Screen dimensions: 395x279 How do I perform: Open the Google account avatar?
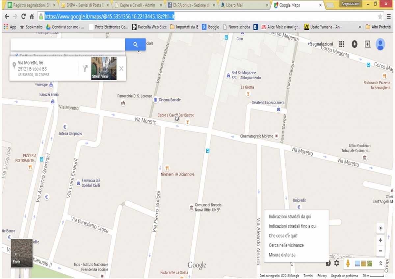pyautogui.click(x=381, y=44)
